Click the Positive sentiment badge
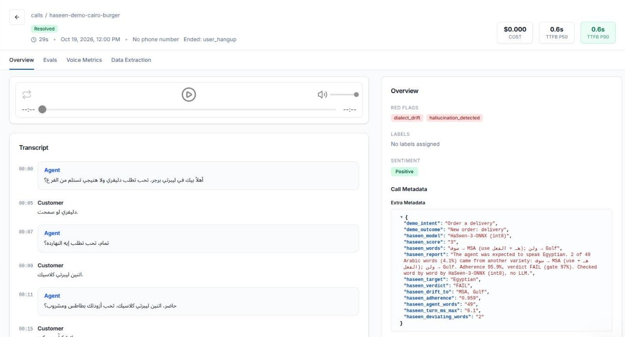 pos(404,171)
